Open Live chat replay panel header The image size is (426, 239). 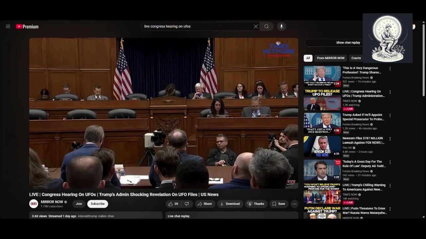click(232, 216)
